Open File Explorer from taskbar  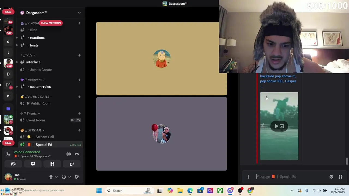pyautogui.click(x=180, y=191)
